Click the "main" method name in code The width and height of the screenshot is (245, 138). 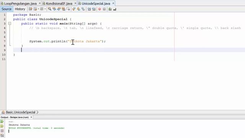coord(64,24)
